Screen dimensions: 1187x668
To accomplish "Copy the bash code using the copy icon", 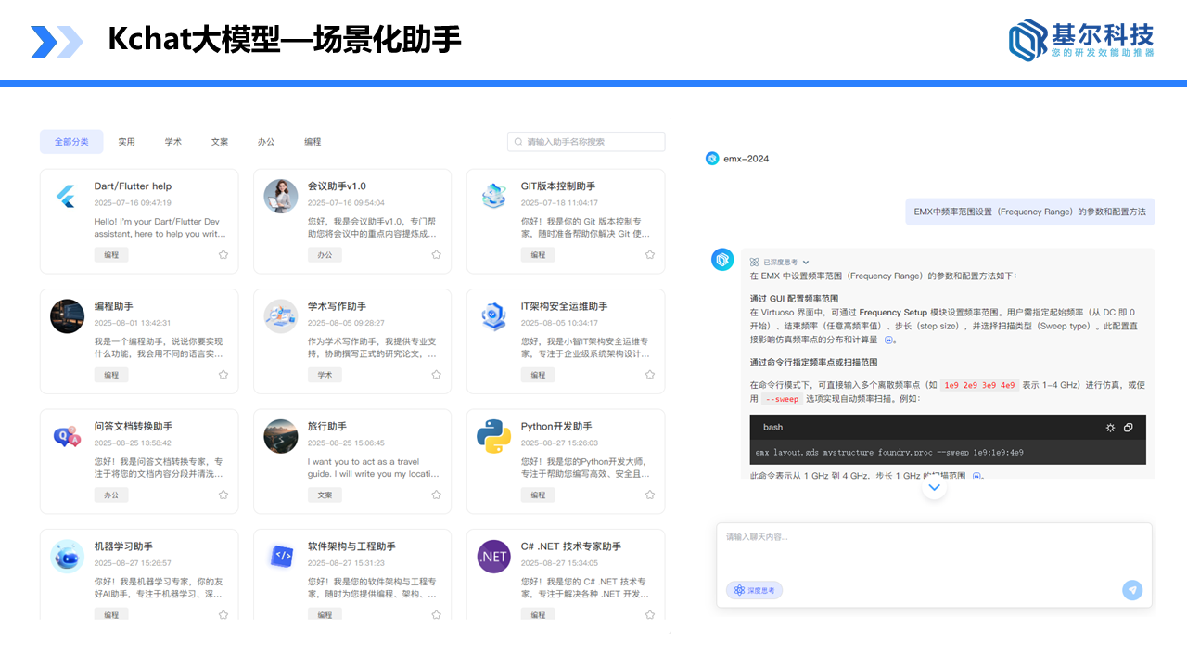I will [x=1129, y=428].
